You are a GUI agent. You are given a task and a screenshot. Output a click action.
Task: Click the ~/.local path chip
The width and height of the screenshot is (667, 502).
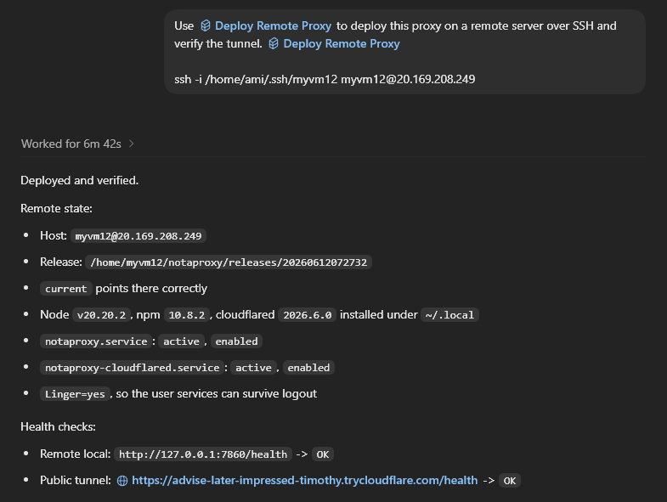pyautogui.click(x=449, y=315)
